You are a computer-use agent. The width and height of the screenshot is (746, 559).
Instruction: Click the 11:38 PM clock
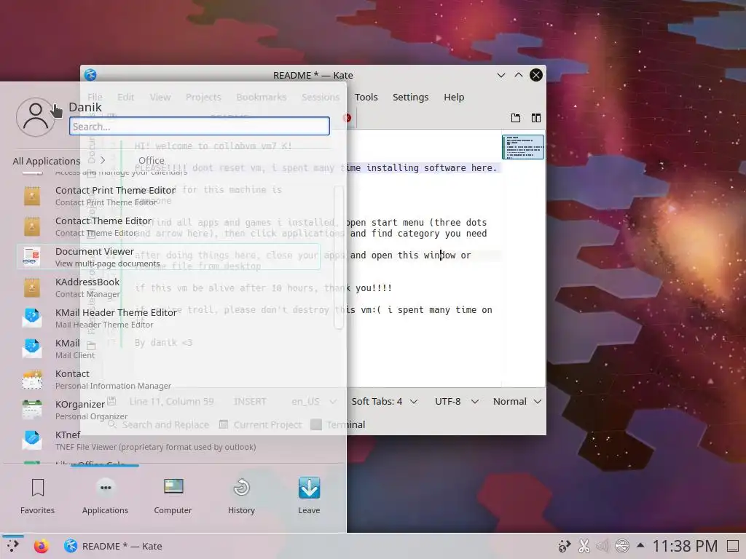[x=685, y=546]
